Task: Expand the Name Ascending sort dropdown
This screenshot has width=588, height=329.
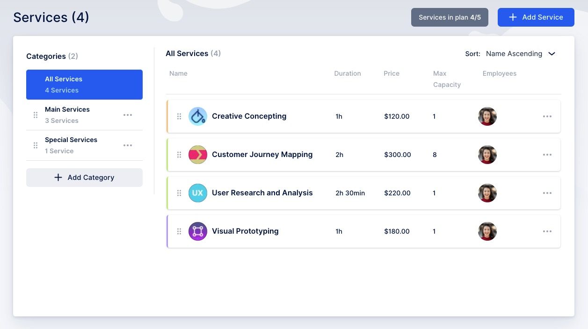Action: (x=521, y=53)
